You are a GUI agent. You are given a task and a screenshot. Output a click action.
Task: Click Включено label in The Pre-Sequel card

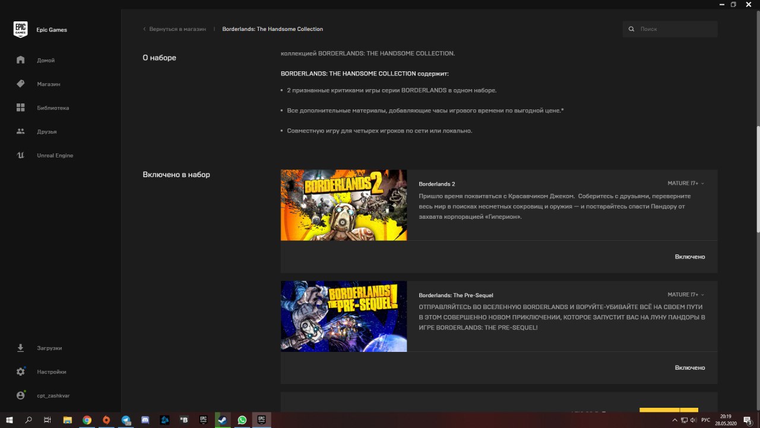click(690, 367)
